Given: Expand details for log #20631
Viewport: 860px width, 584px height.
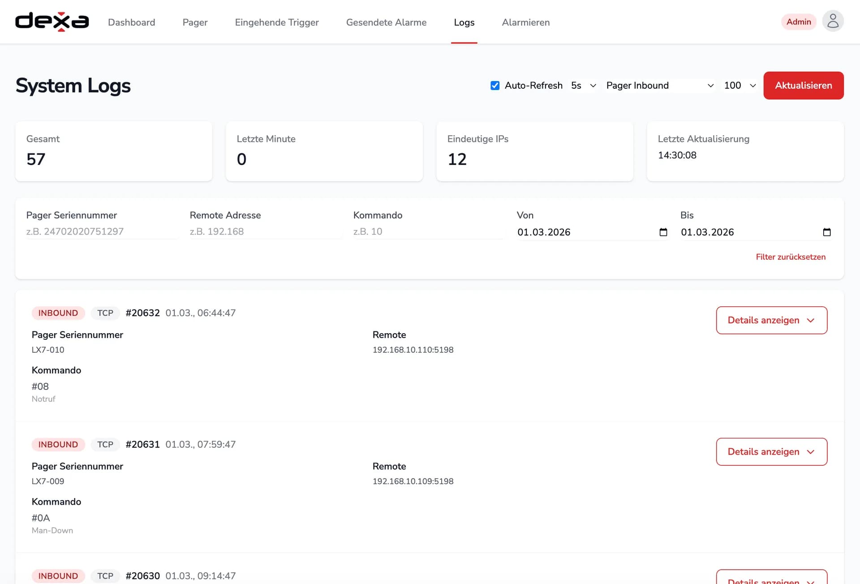Looking at the screenshot, I should coord(771,451).
